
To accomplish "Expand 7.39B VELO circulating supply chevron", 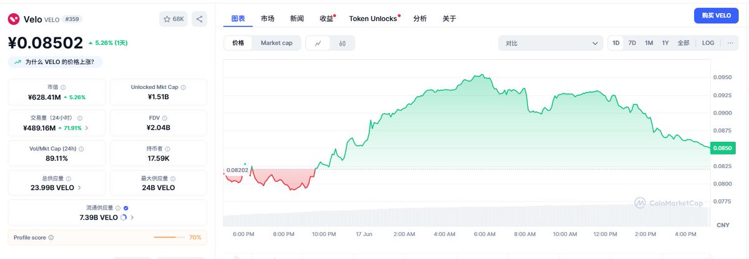I will 132,217.
